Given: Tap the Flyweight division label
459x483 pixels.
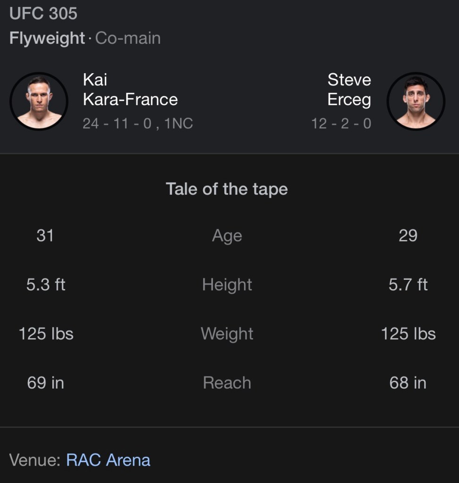Looking at the screenshot, I should [47, 38].
